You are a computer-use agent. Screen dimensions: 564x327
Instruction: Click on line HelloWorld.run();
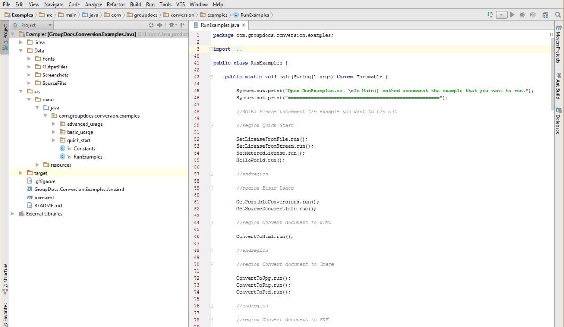(260, 160)
